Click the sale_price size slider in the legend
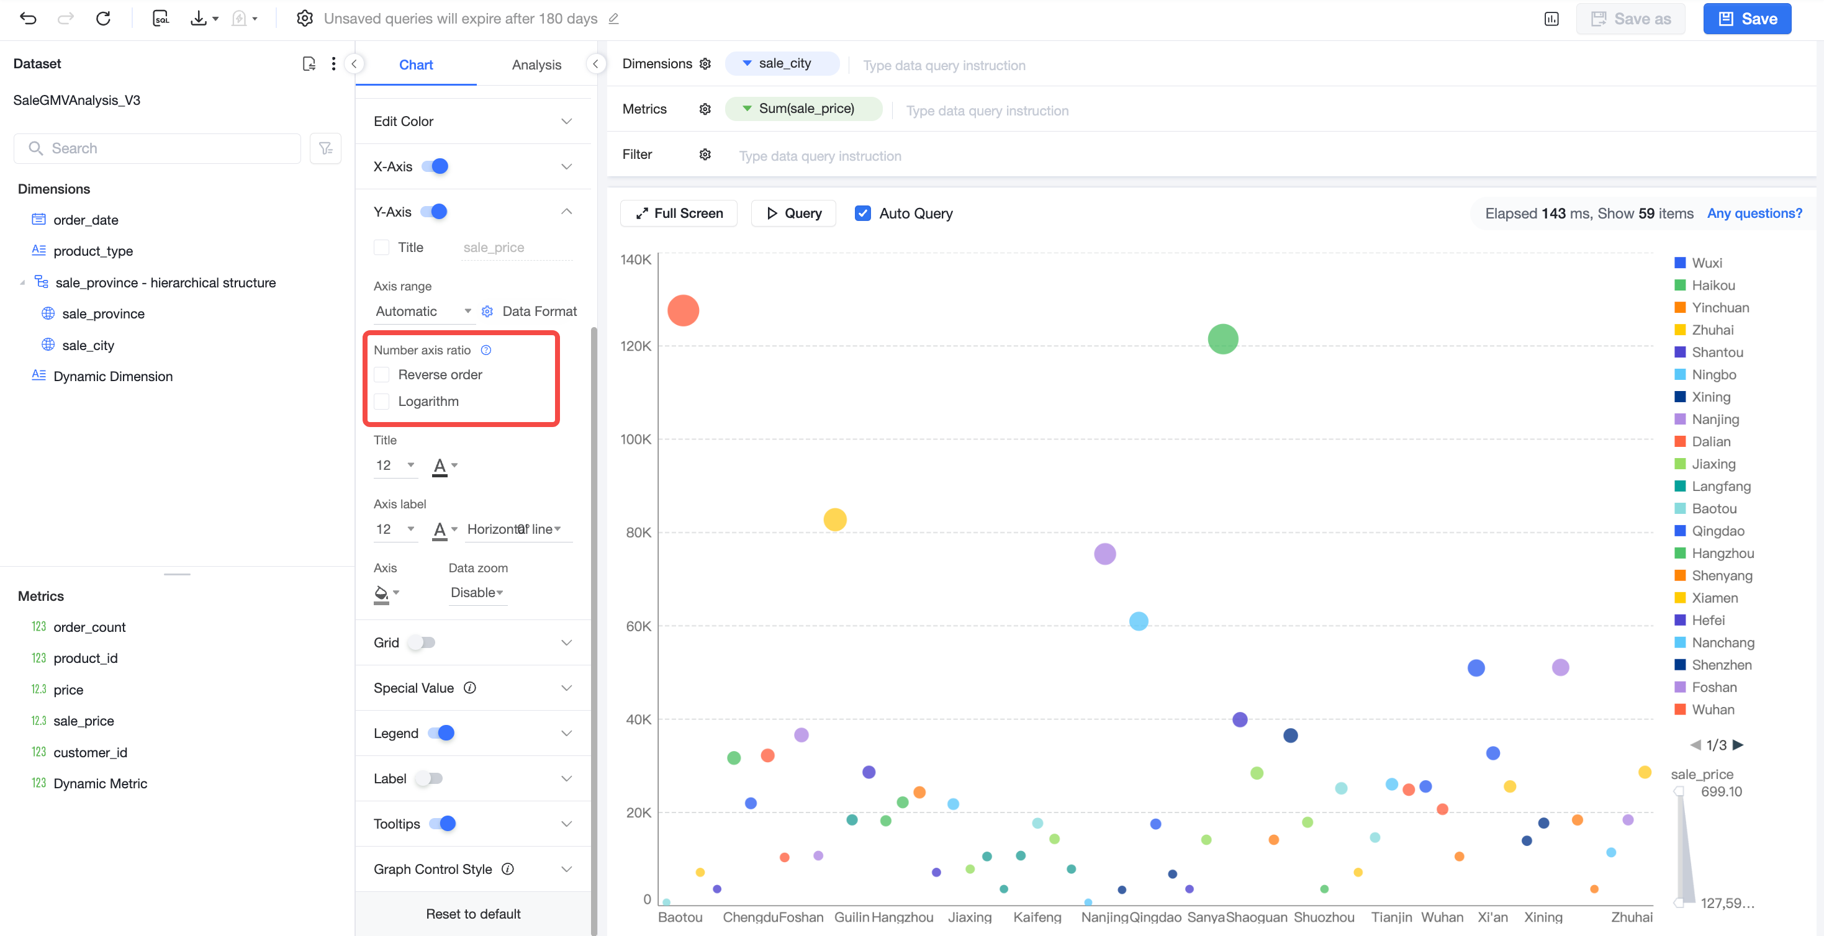The width and height of the screenshot is (1824, 936). tap(1684, 847)
